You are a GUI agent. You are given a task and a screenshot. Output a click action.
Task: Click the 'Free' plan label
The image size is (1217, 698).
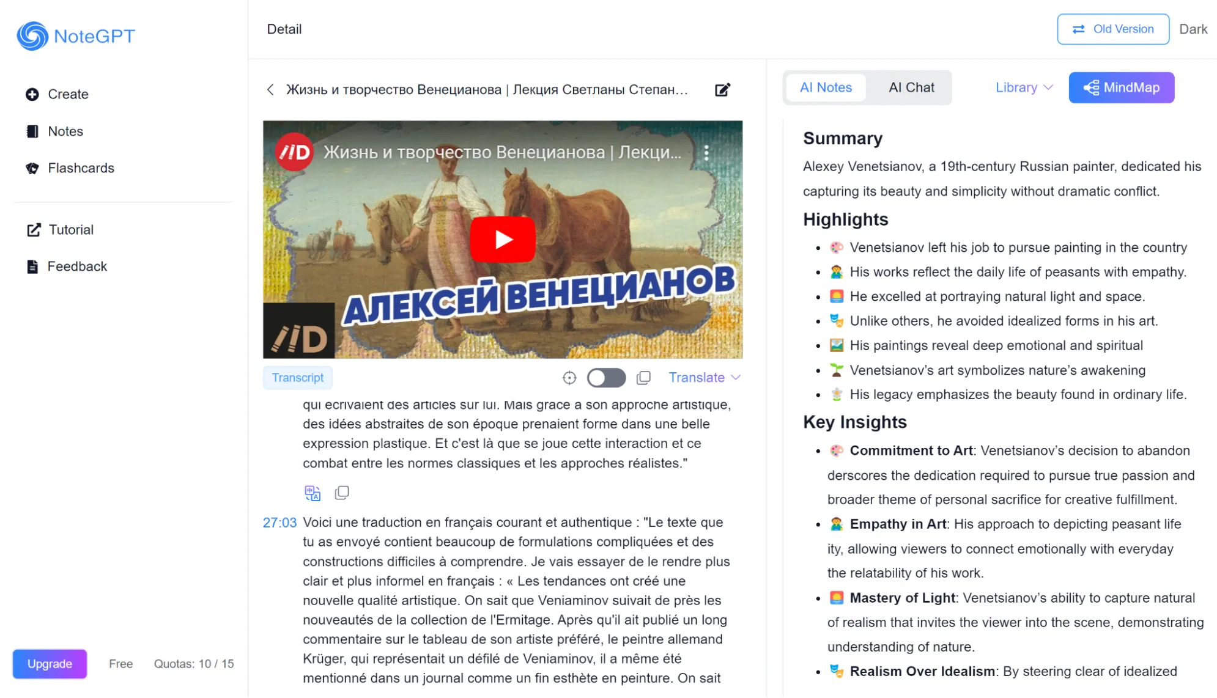pyautogui.click(x=121, y=664)
